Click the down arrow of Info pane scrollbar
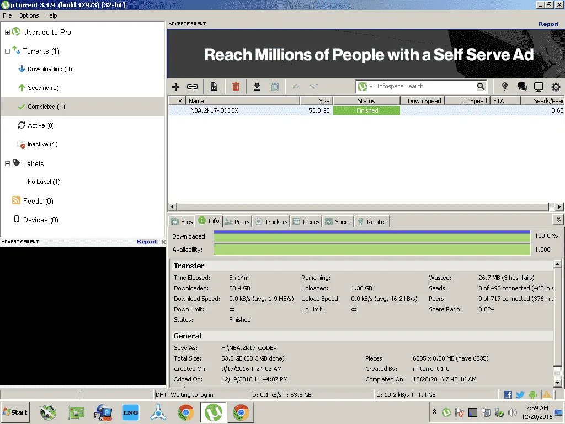Viewport: 565px width, 424px height. click(557, 383)
